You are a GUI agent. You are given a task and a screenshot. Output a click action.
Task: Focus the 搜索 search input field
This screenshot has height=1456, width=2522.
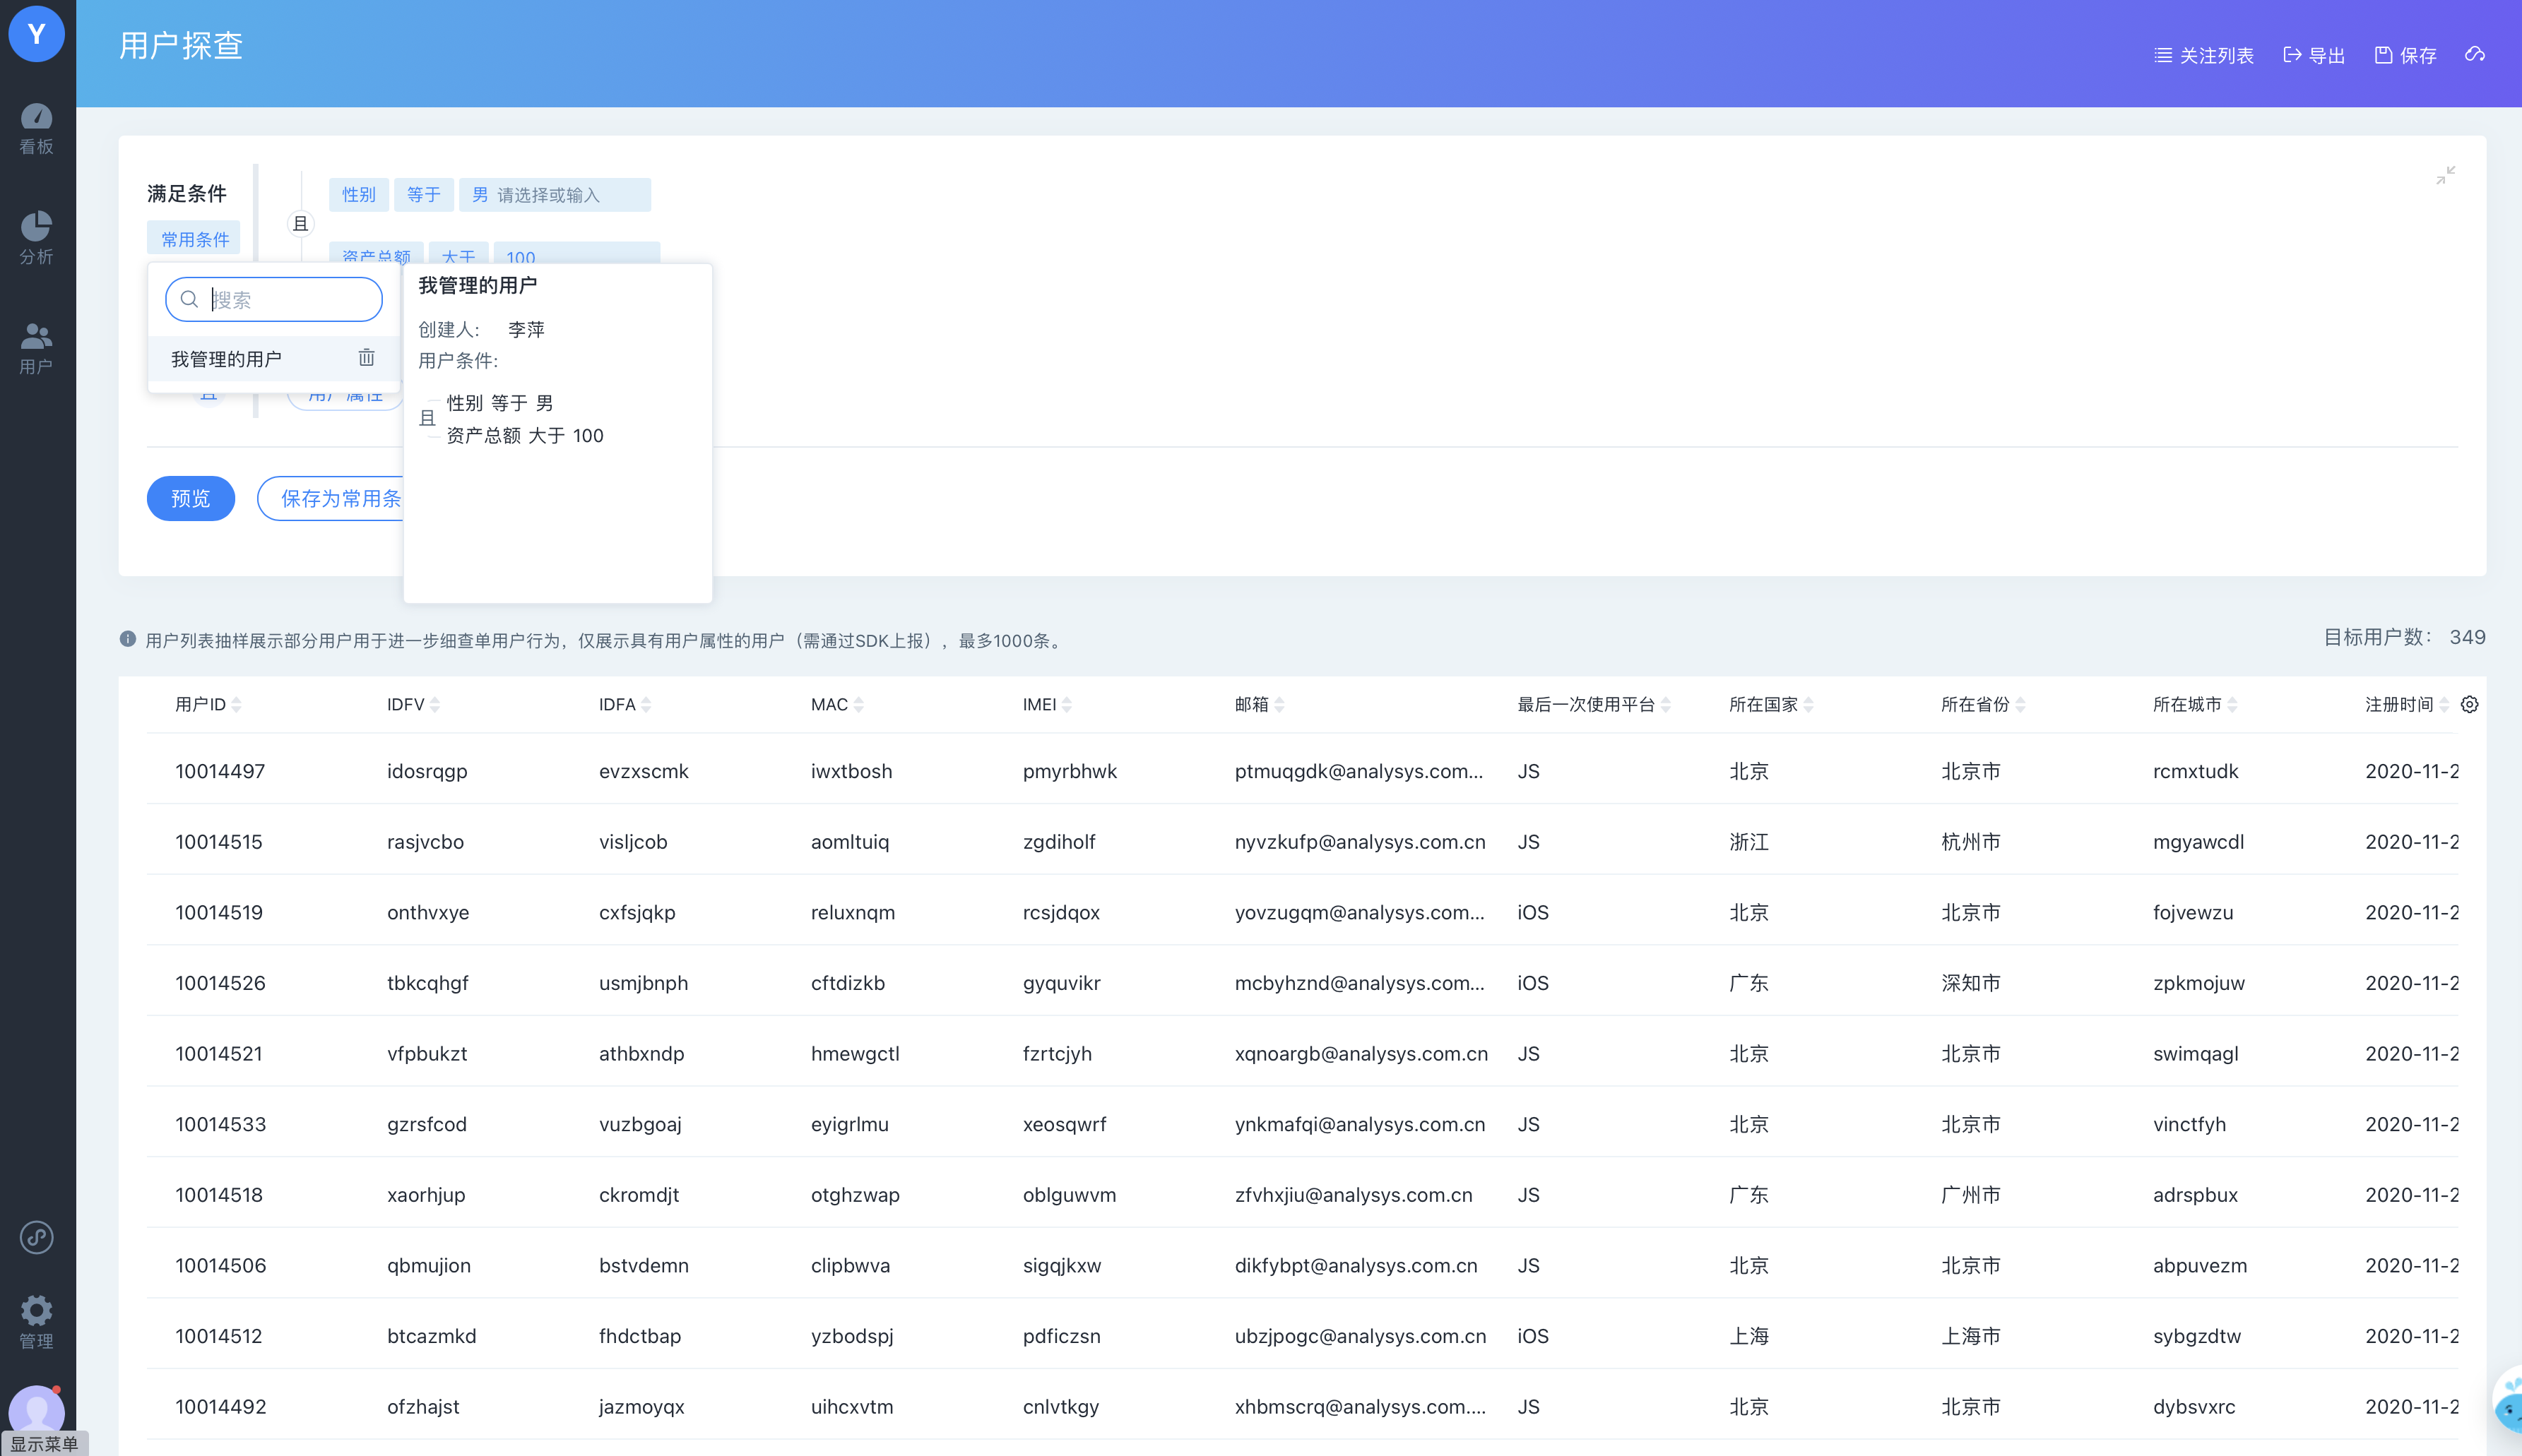273,299
